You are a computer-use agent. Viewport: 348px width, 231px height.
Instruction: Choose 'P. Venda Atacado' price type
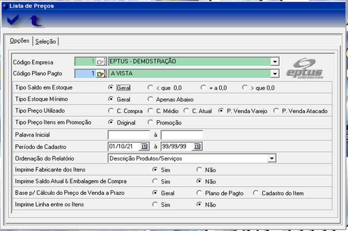276,111
